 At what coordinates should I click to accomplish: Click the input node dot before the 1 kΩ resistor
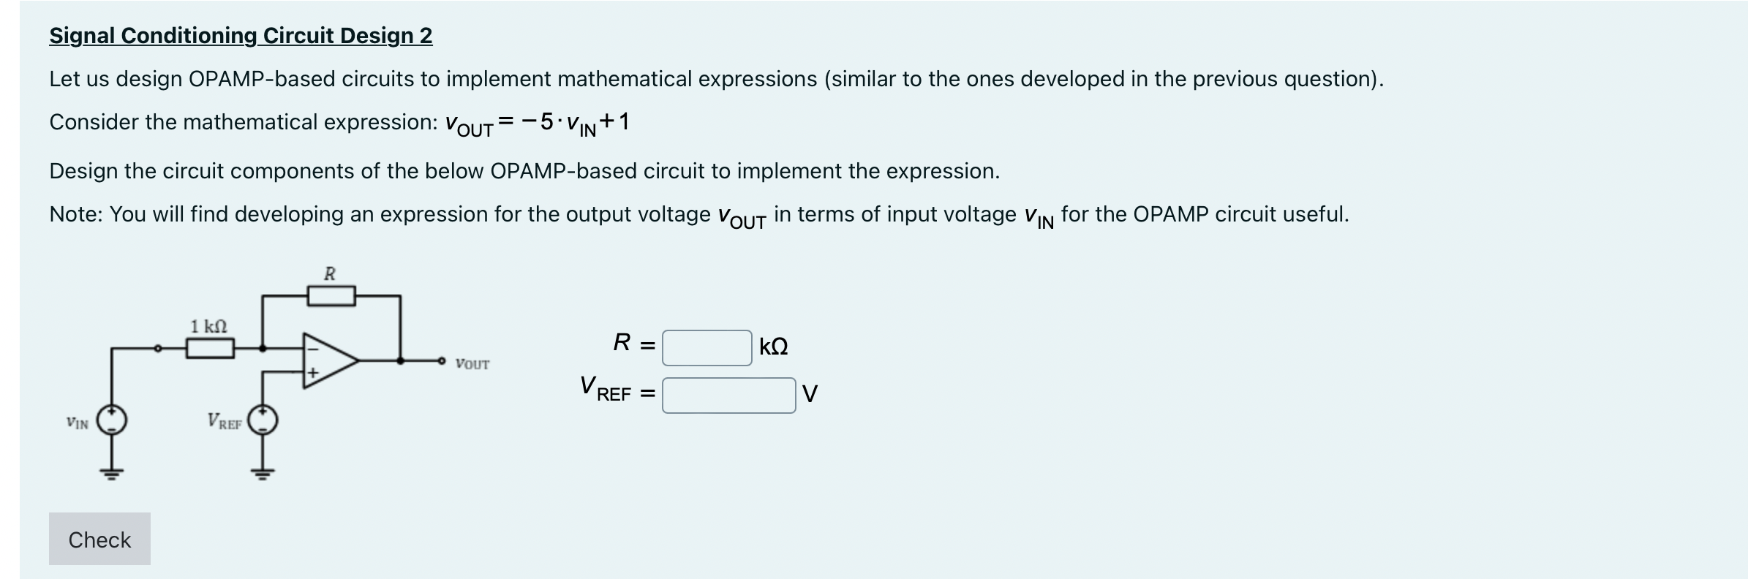pyautogui.click(x=158, y=347)
